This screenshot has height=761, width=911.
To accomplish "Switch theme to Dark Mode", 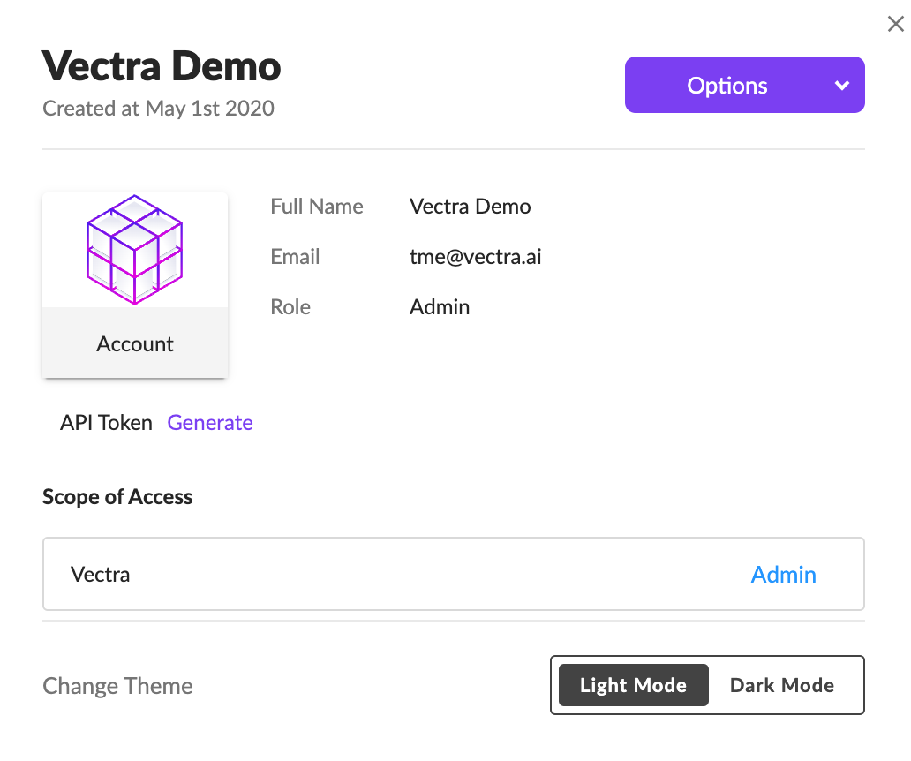I will coord(781,685).
